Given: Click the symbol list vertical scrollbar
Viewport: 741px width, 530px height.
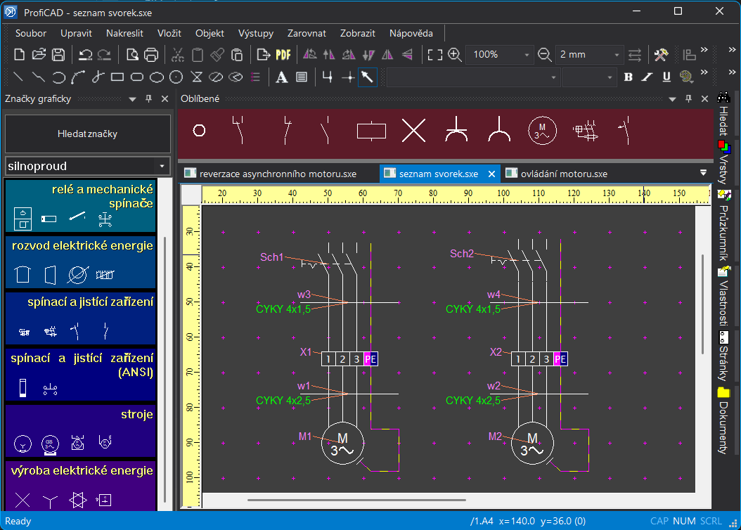Looking at the screenshot, I should (165, 370).
